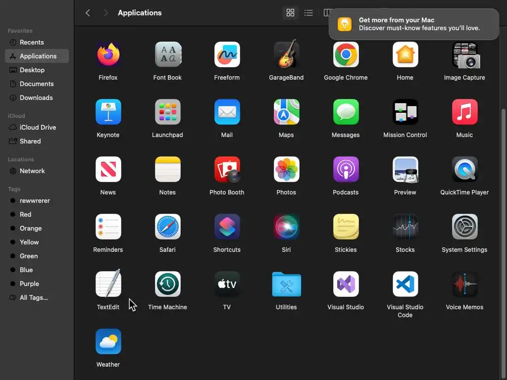507x380 pixels.
Task: Filter by the Green tag
Action: [x=37, y=256]
